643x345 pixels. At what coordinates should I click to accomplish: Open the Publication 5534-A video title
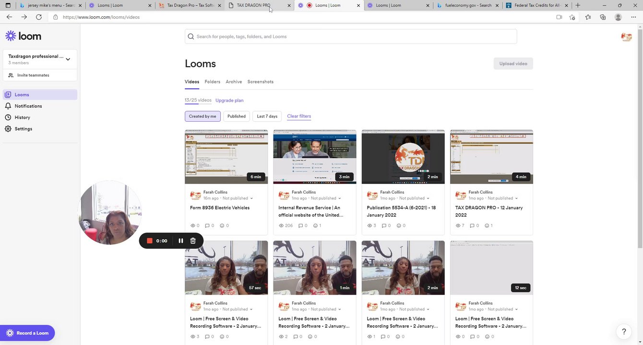click(x=401, y=211)
